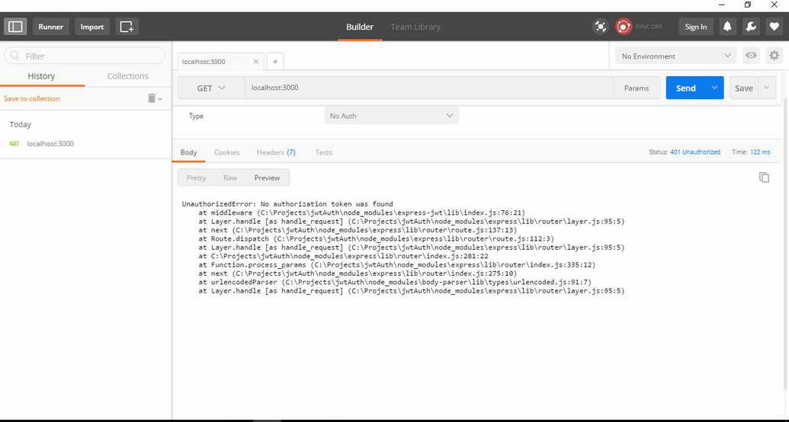Click Save to collection link
This screenshot has width=789, height=422.
click(x=32, y=98)
